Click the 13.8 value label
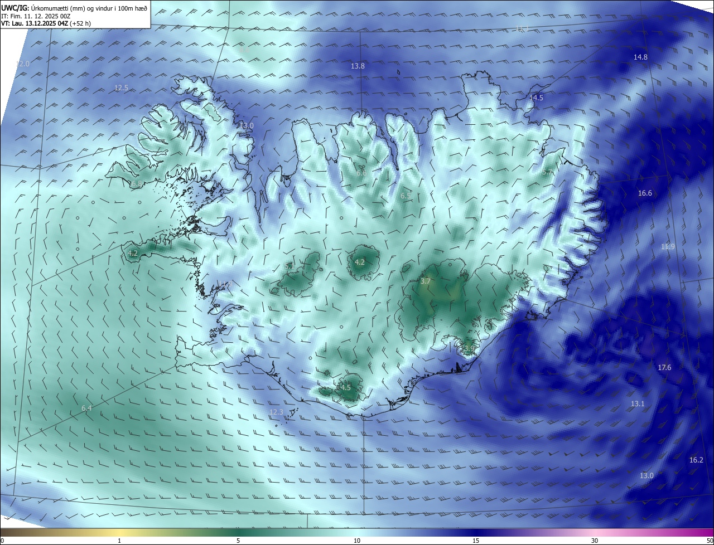The width and height of the screenshot is (714, 545). pyautogui.click(x=358, y=66)
